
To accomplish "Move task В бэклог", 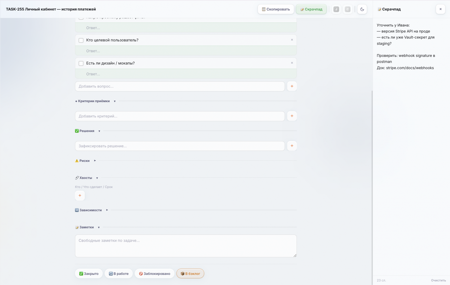I will tap(190, 273).
